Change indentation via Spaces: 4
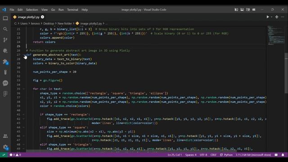Image resolution: width=288 pixels, height=162 pixels. 191,155
